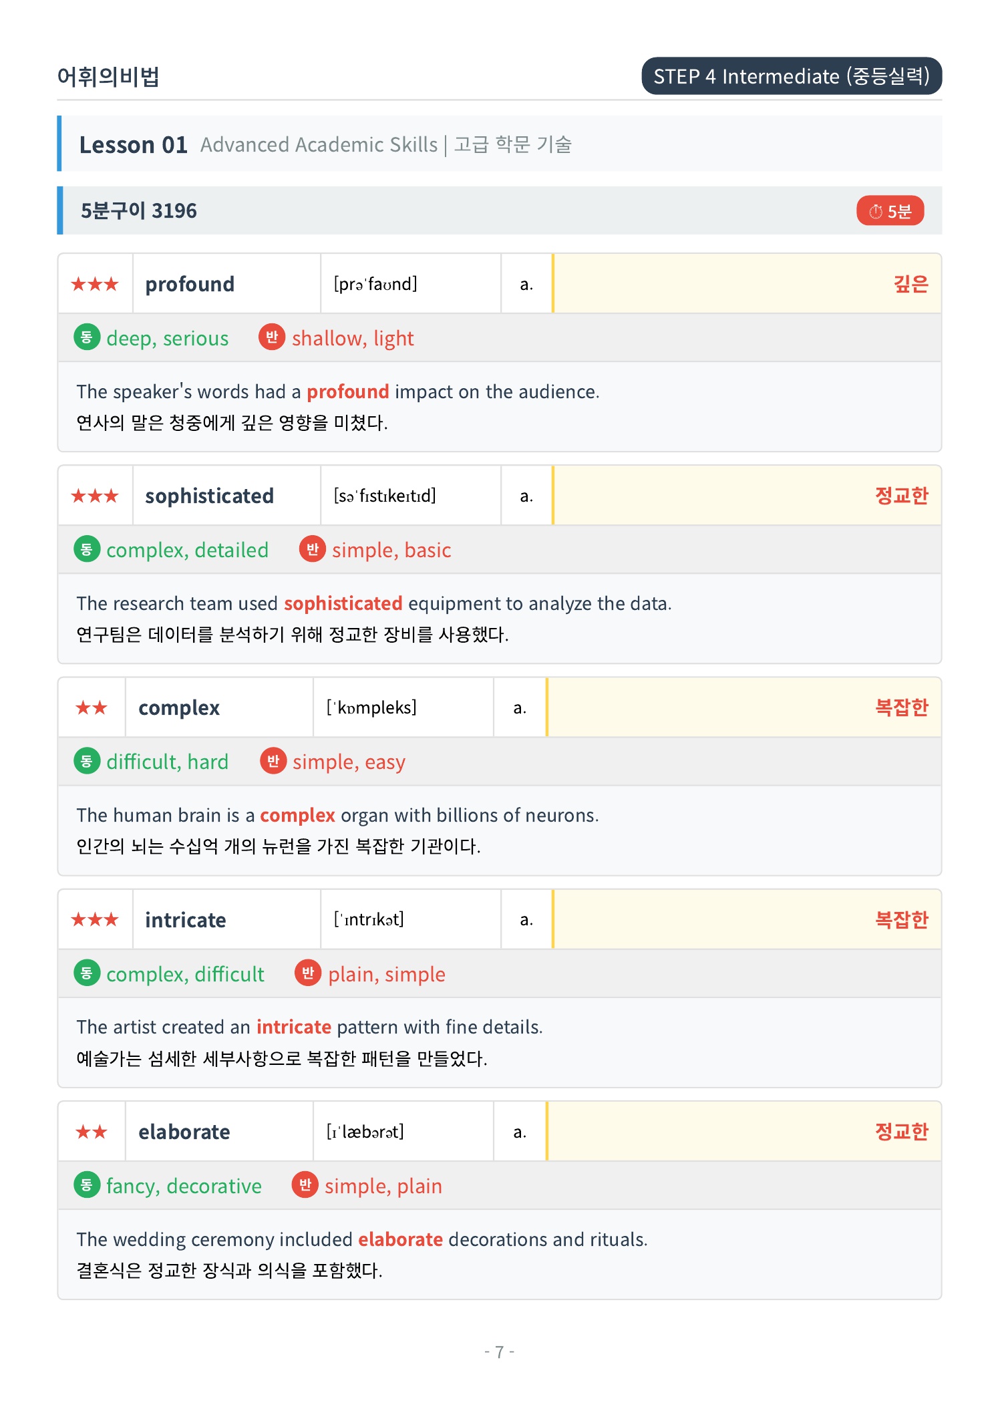Click the three-star rating next to sophisticated

tap(95, 496)
